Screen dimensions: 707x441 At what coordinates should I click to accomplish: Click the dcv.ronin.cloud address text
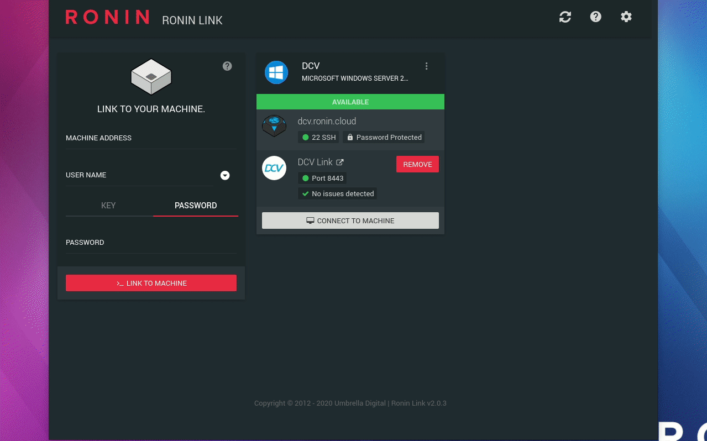click(327, 121)
